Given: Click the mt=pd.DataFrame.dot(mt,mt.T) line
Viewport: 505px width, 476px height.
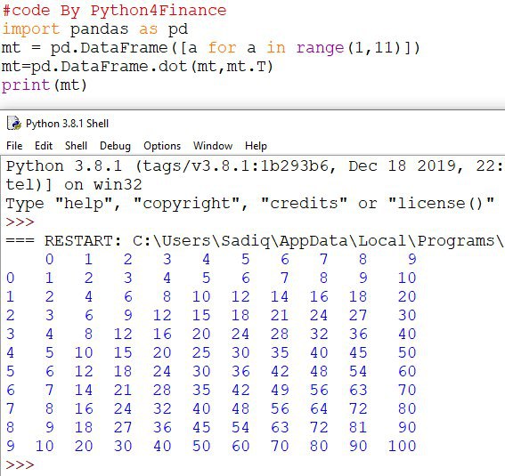Looking at the screenshot, I should pyautogui.click(x=137, y=67).
